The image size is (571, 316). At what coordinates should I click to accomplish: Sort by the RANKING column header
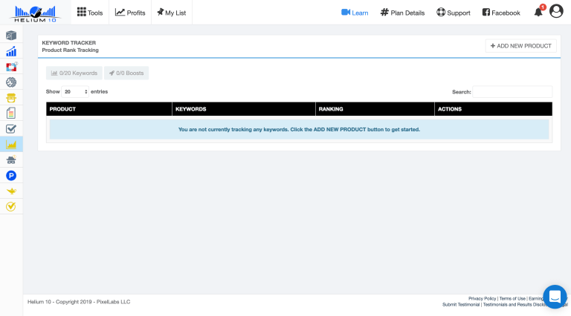[375, 109]
